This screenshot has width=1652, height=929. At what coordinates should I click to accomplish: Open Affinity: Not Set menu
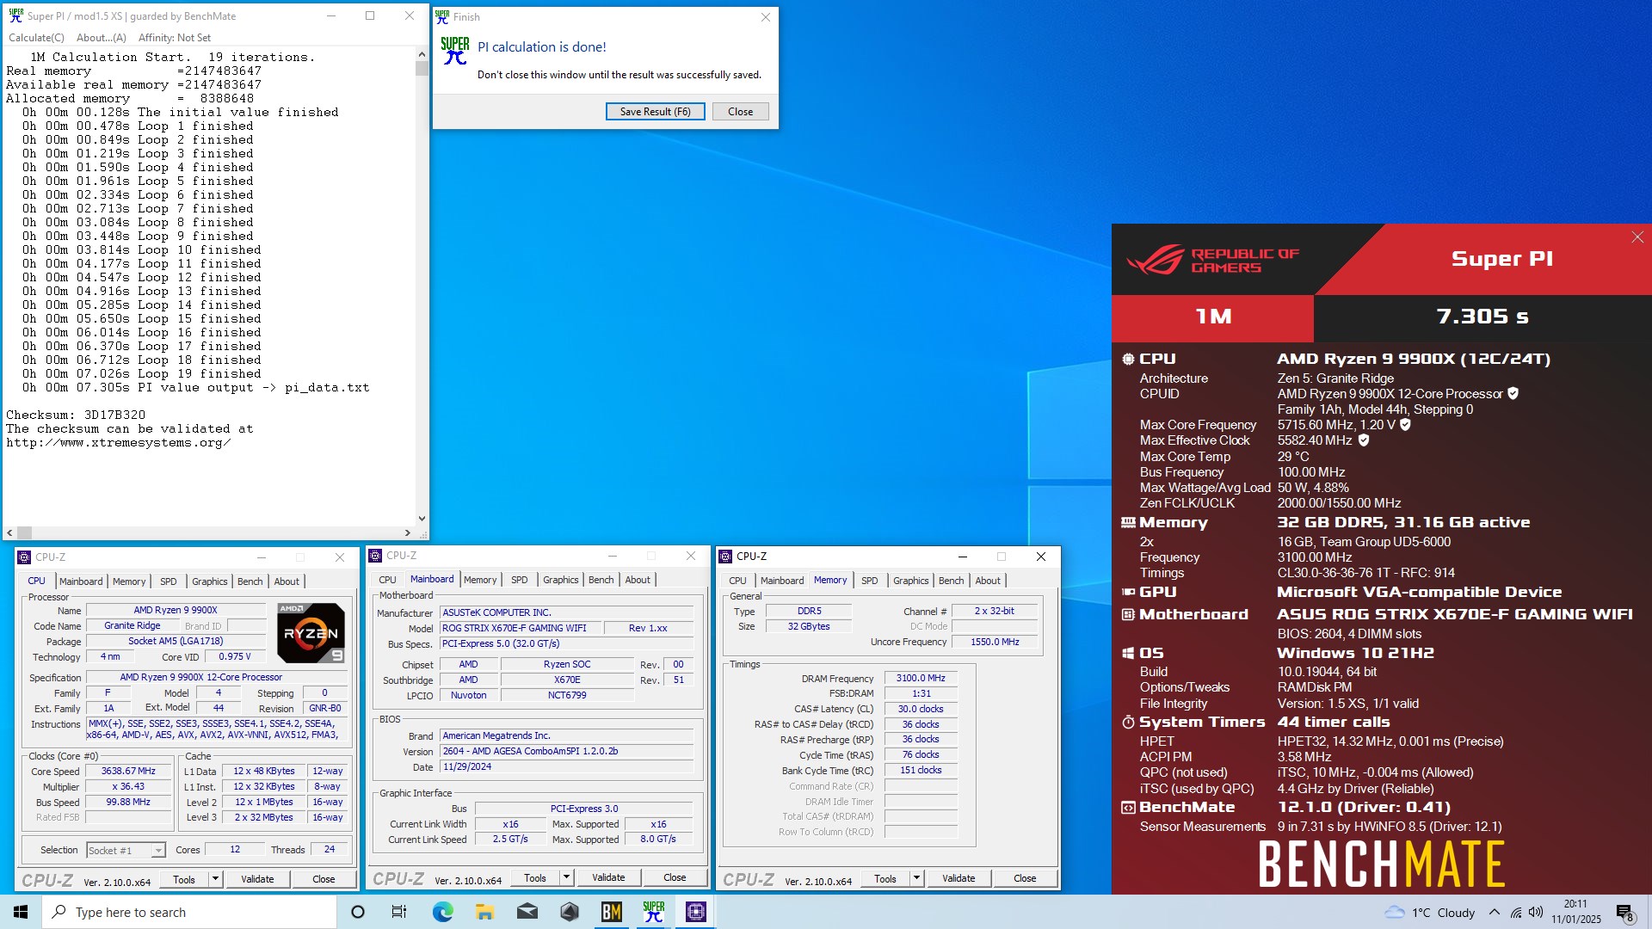pos(175,38)
